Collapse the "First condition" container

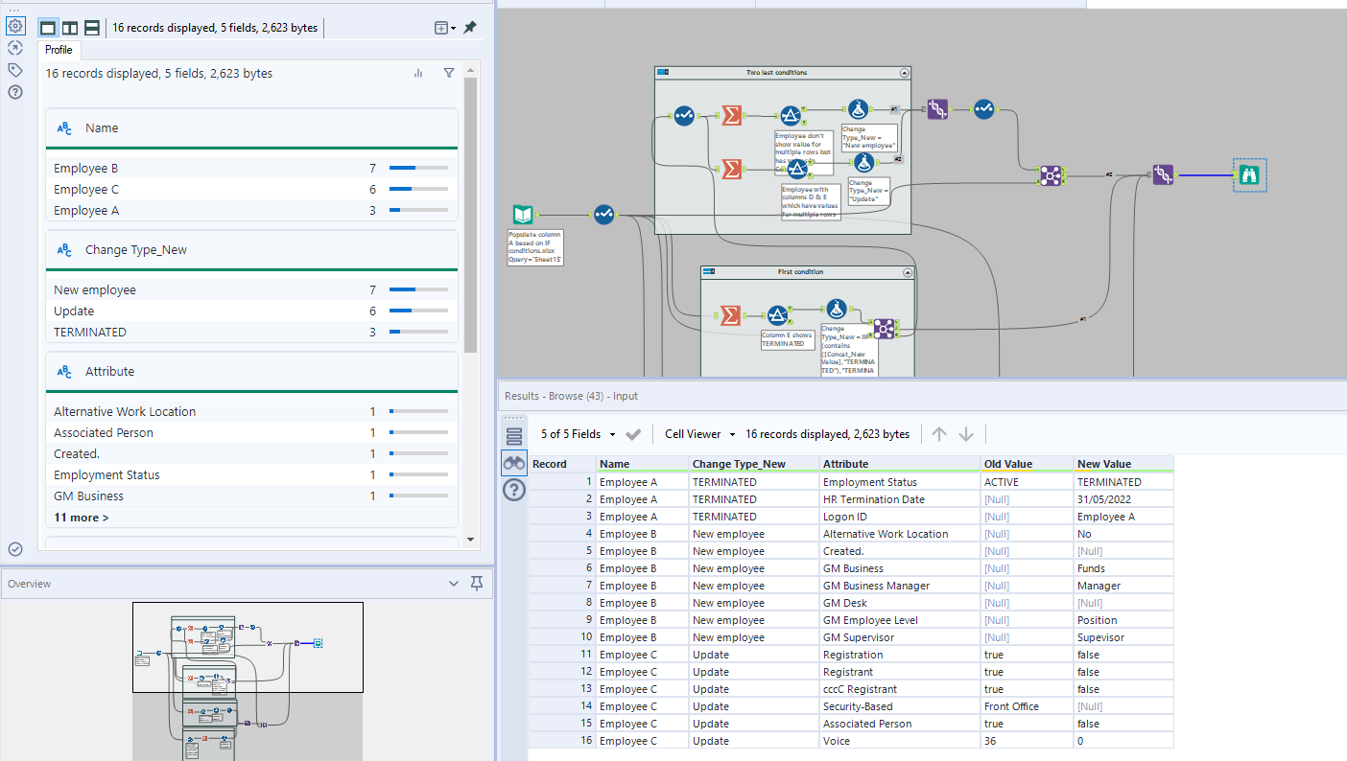click(x=907, y=272)
